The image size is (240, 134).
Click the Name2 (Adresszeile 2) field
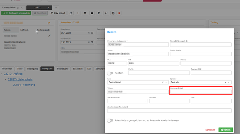pos(201,45)
